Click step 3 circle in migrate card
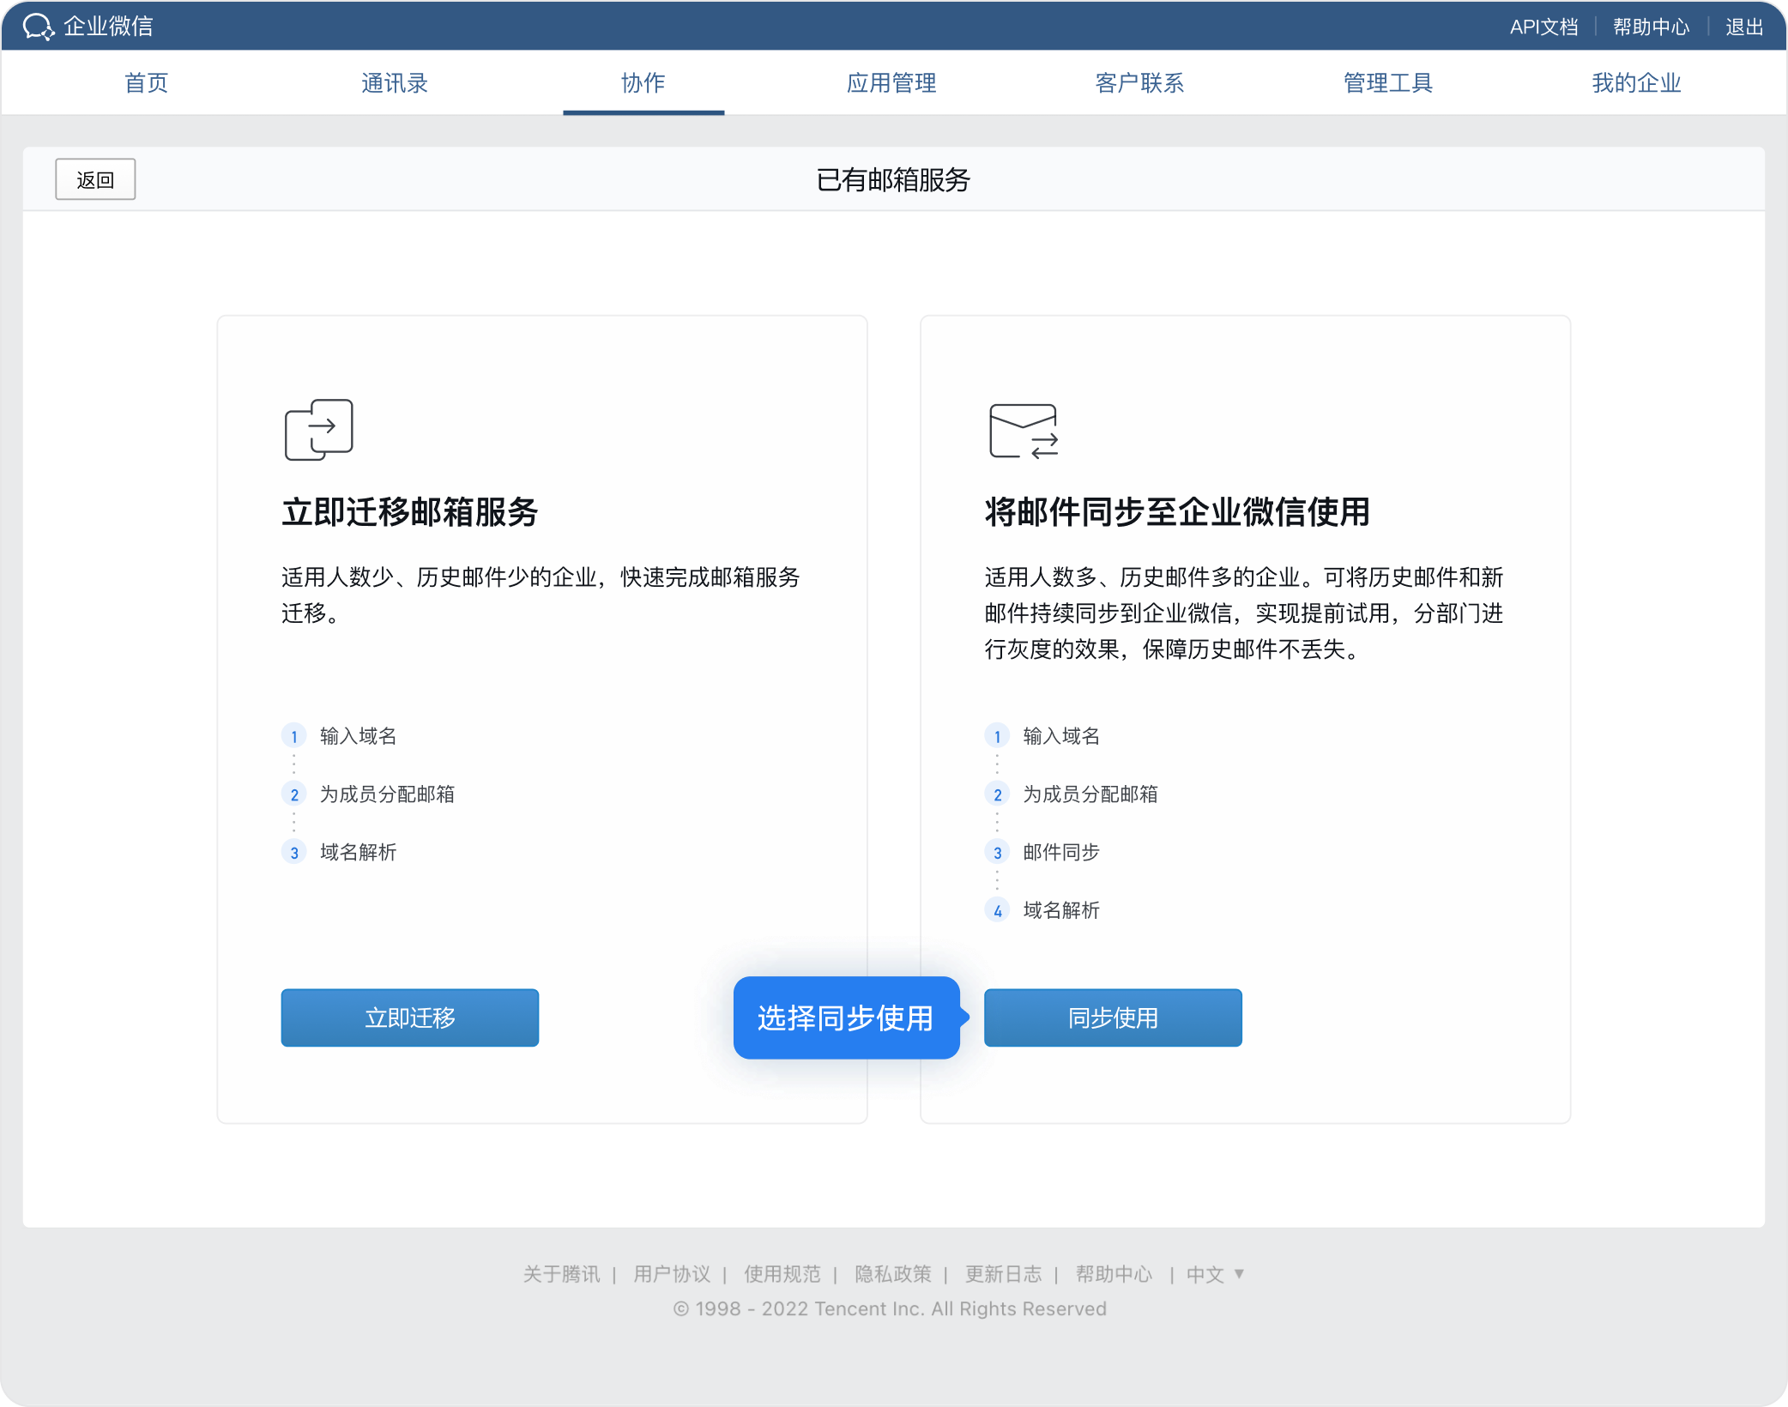This screenshot has height=1407, width=1788. (x=293, y=853)
